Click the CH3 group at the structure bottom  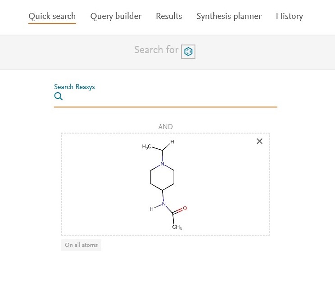click(177, 228)
